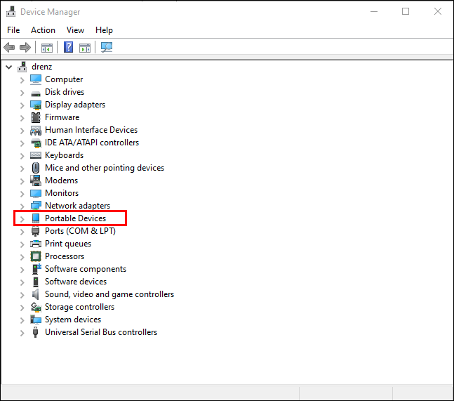Select the Mice and other pointing devices label
The image size is (454, 401).
105,168
